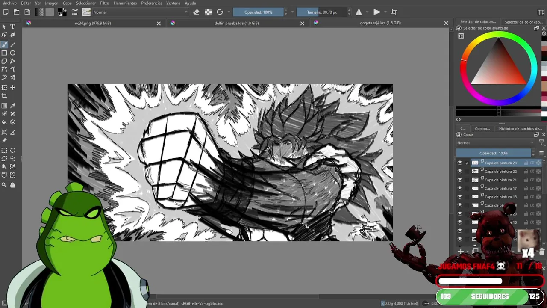Image resolution: width=547 pixels, height=308 pixels.
Task: Open the layer blending mode Normal dropdown
Action: (496, 143)
